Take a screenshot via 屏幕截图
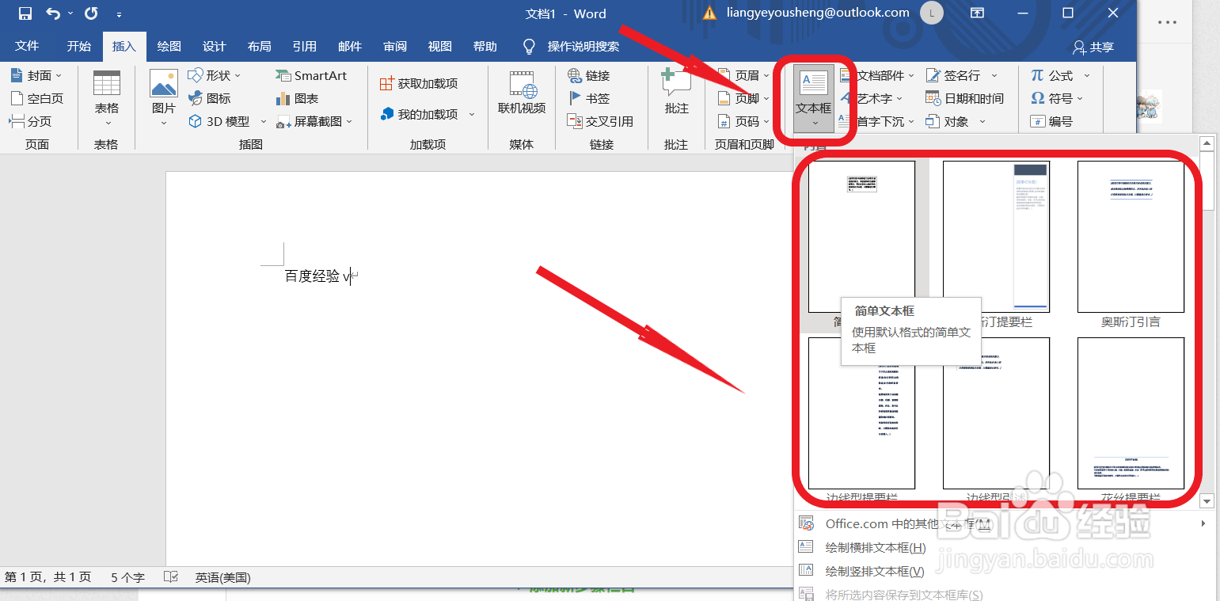1220x601 pixels. pos(310,121)
